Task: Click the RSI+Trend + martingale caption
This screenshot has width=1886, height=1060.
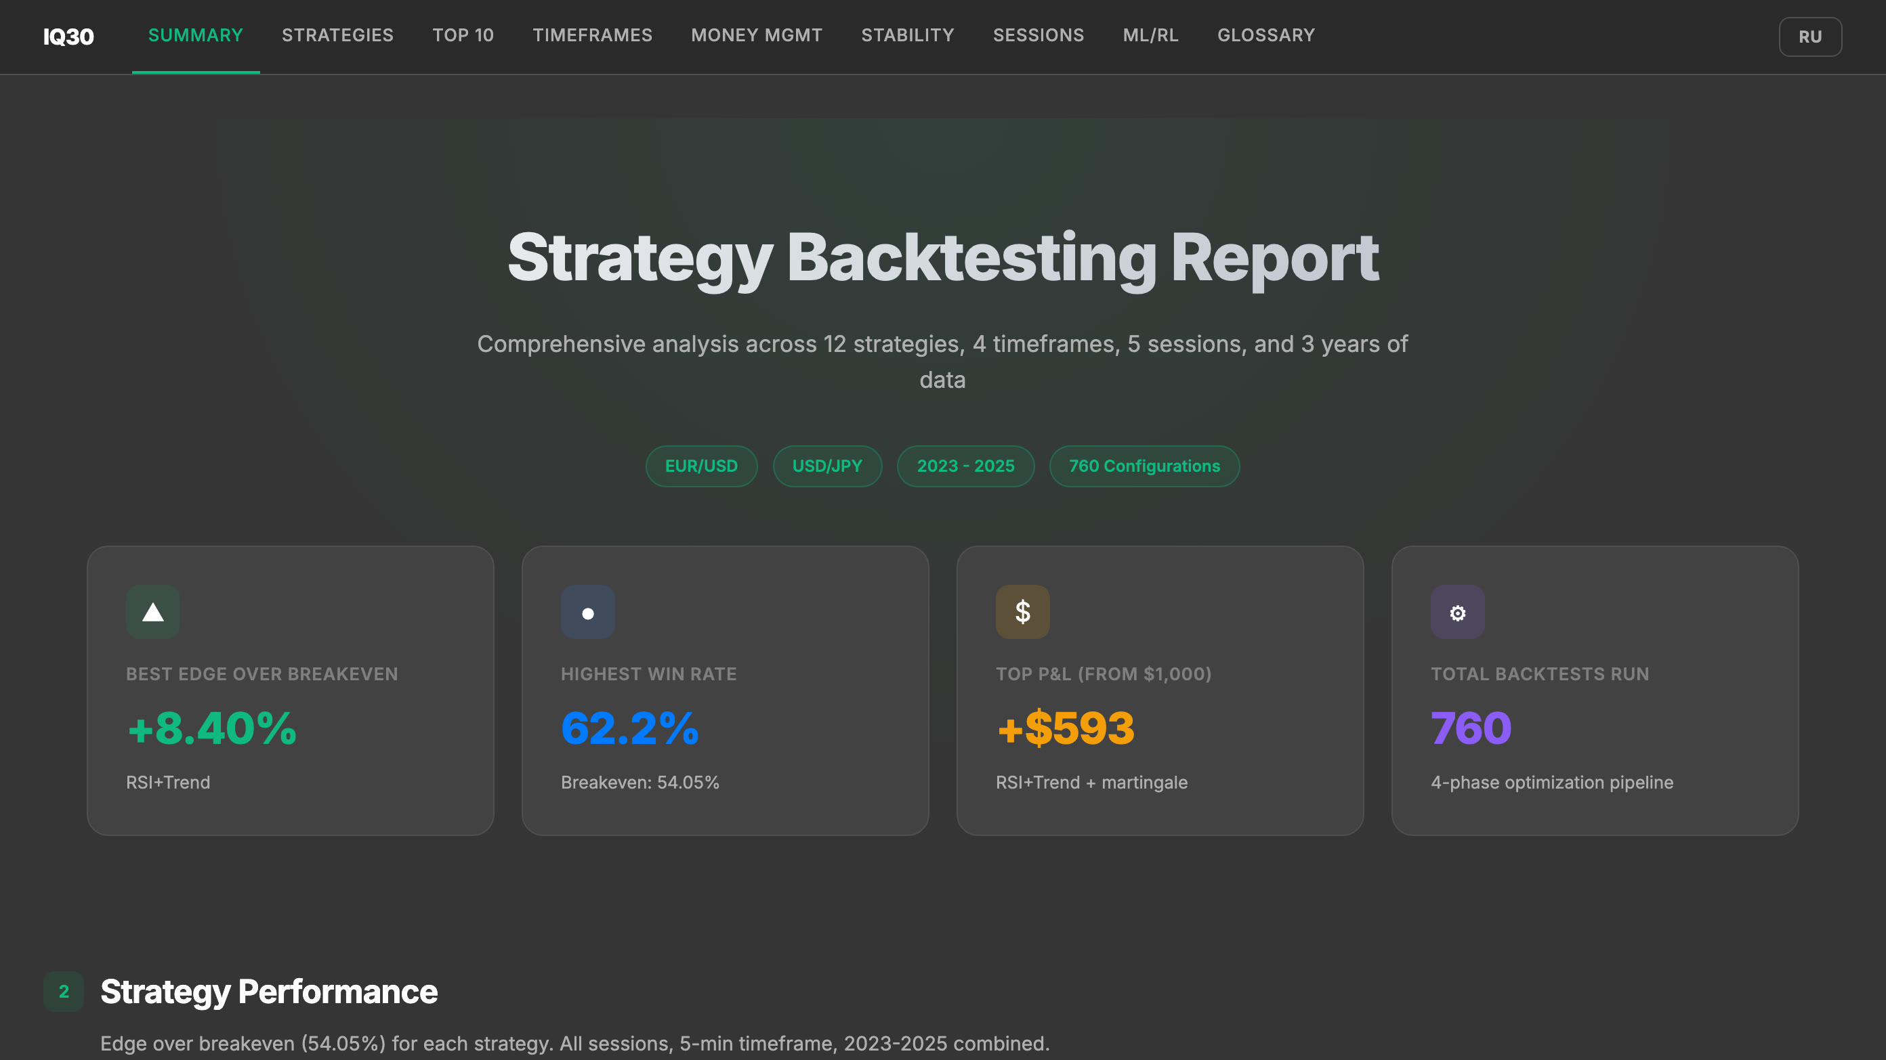Action: point(1091,782)
